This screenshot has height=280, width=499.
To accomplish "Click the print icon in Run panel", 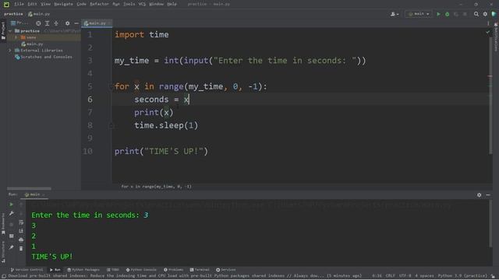I will tap(21, 240).
